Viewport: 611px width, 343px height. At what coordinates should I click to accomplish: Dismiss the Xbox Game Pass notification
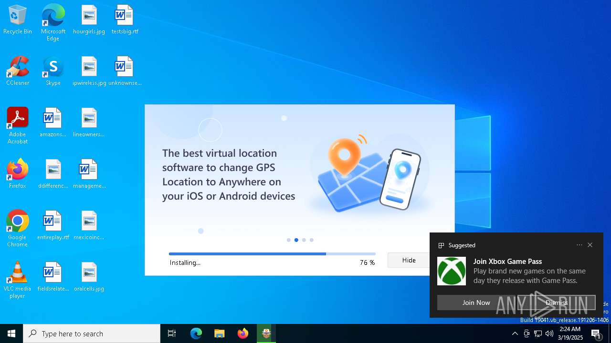click(557, 303)
